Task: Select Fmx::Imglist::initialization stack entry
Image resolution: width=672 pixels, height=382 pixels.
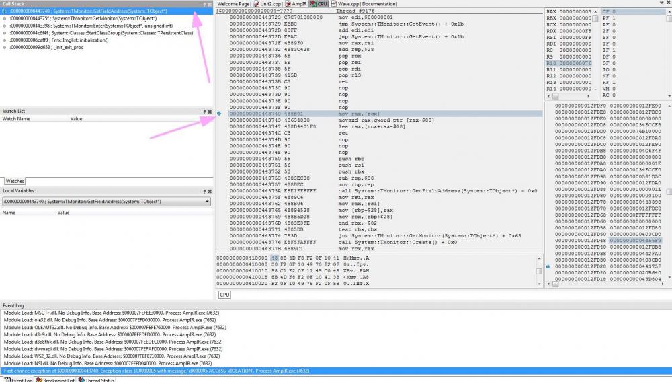Action: 58,40
